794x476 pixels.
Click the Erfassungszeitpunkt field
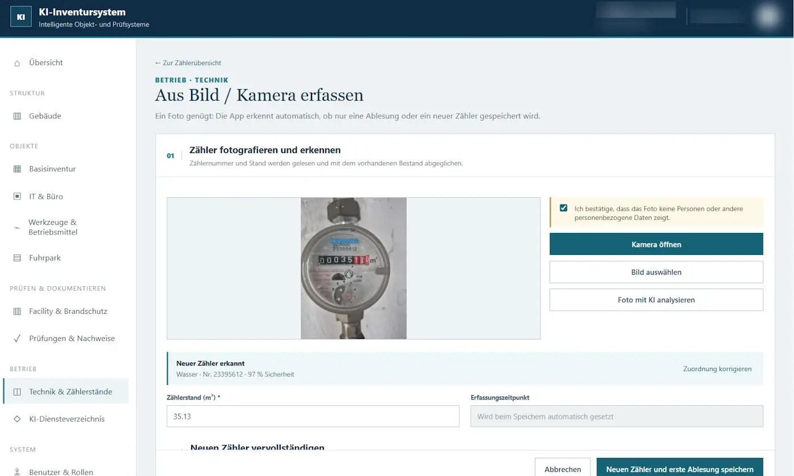[617, 416]
